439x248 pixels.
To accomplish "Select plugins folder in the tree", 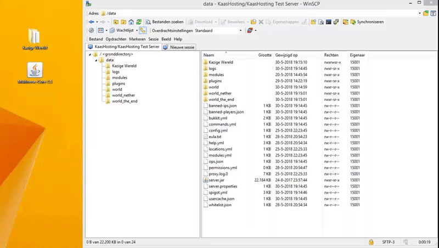I will [119, 83].
